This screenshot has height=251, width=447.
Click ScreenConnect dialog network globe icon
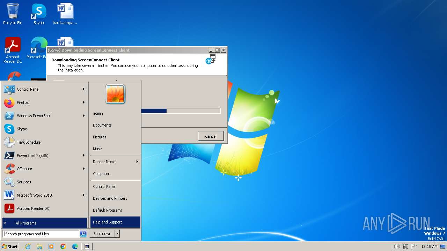click(x=211, y=60)
